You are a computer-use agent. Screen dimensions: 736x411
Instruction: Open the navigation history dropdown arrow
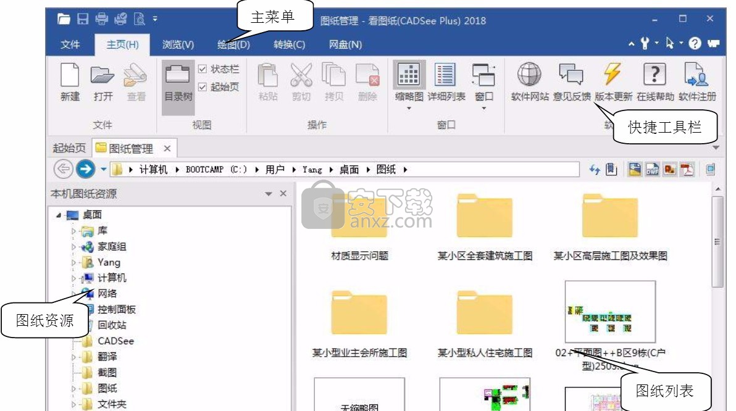103,169
